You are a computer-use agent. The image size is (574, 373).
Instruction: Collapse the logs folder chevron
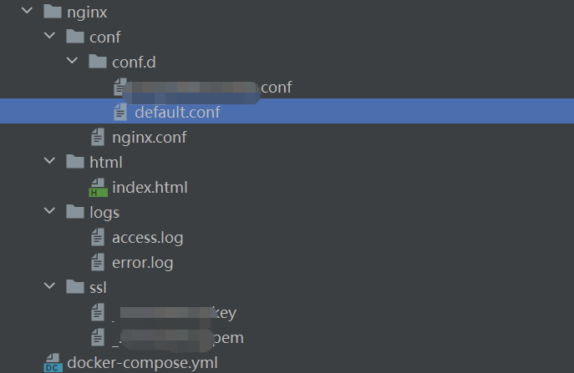50,212
